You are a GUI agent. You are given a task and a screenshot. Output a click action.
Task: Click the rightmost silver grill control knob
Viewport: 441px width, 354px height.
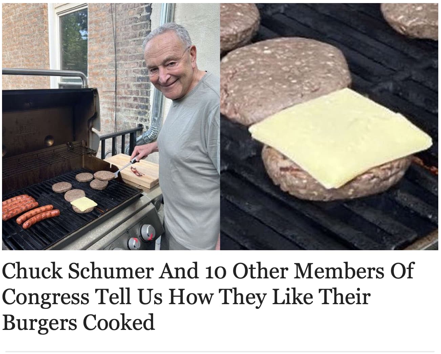click(x=148, y=232)
